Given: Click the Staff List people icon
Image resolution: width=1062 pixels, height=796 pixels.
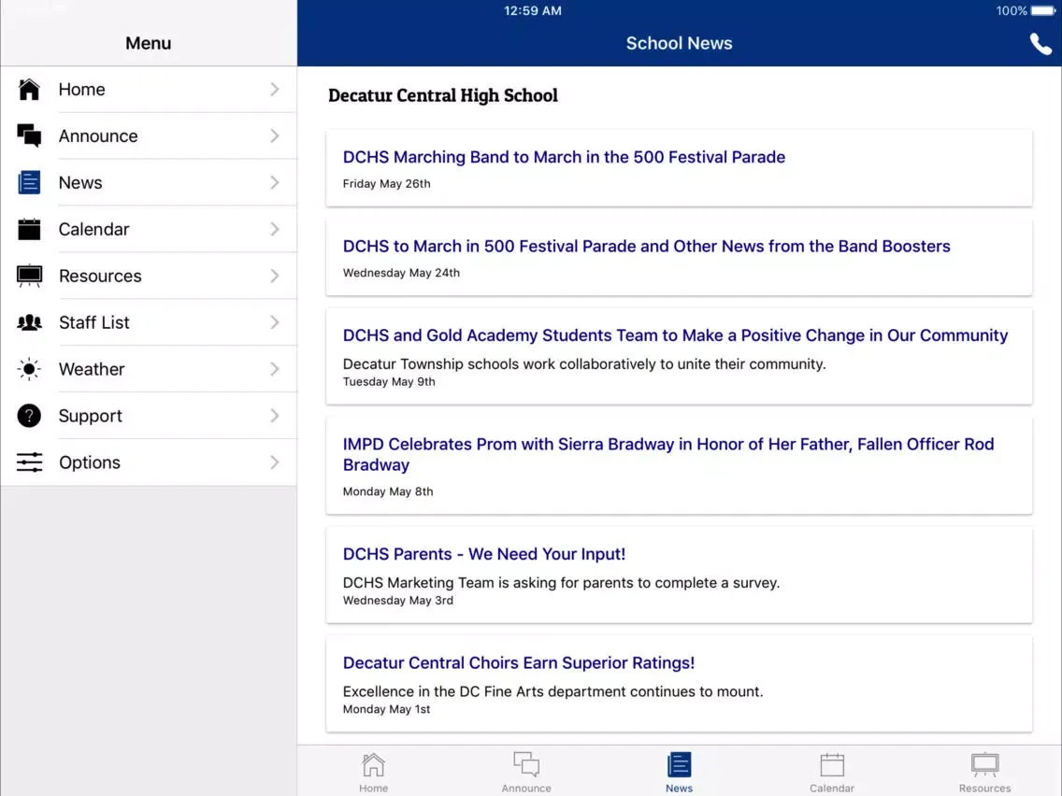Looking at the screenshot, I should click(29, 322).
